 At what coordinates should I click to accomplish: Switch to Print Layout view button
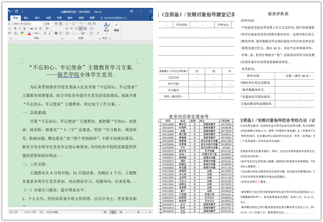[113, 212]
